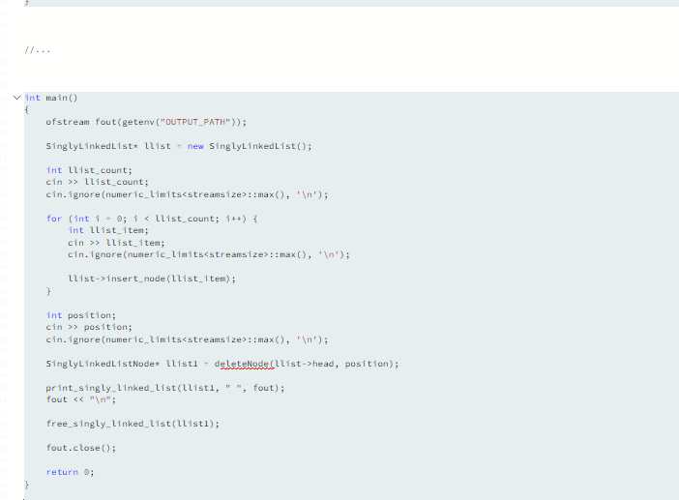Click the SinglyLinkedListNode* llist1 declaration
Screen dimensions: 679x500
(222, 364)
